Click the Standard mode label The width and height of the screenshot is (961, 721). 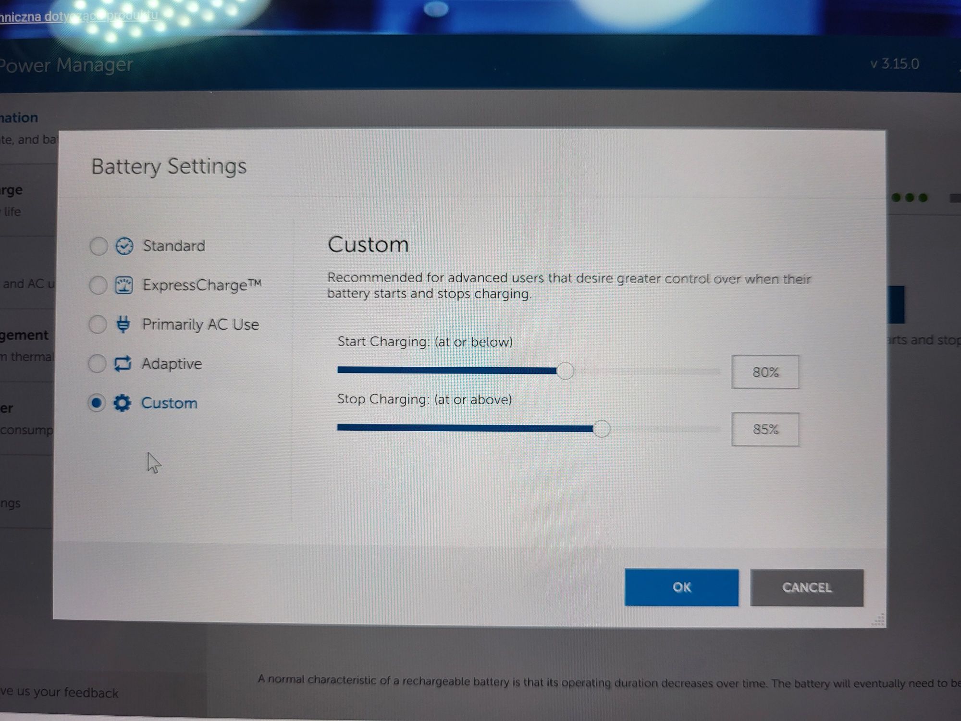(174, 246)
